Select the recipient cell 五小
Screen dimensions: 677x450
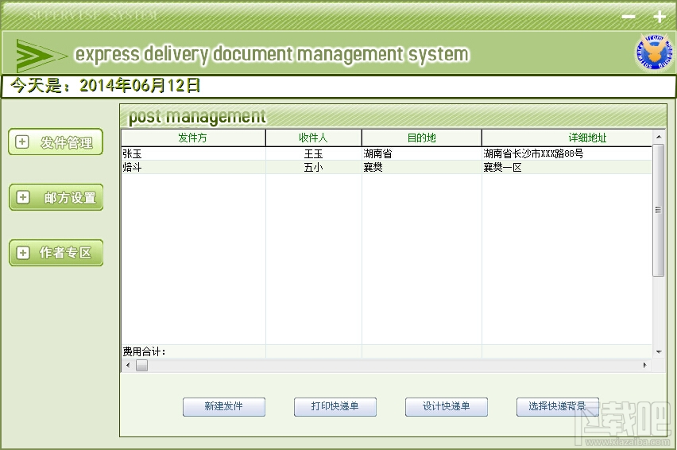(313, 167)
